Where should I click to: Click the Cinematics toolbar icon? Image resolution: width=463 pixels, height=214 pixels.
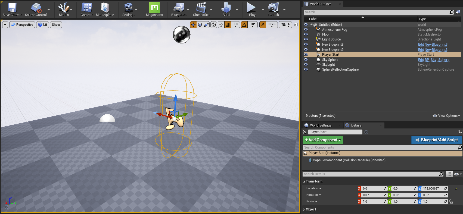(x=201, y=10)
